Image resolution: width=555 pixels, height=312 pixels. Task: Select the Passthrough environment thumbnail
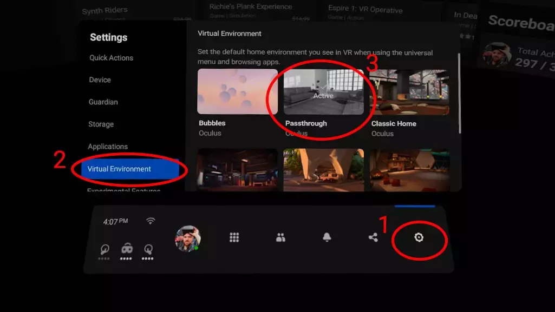(323, 92)
